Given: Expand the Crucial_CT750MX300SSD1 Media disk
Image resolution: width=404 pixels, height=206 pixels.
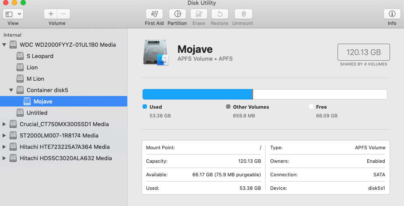Looking at the screenshot, I should tap(4, 124).
